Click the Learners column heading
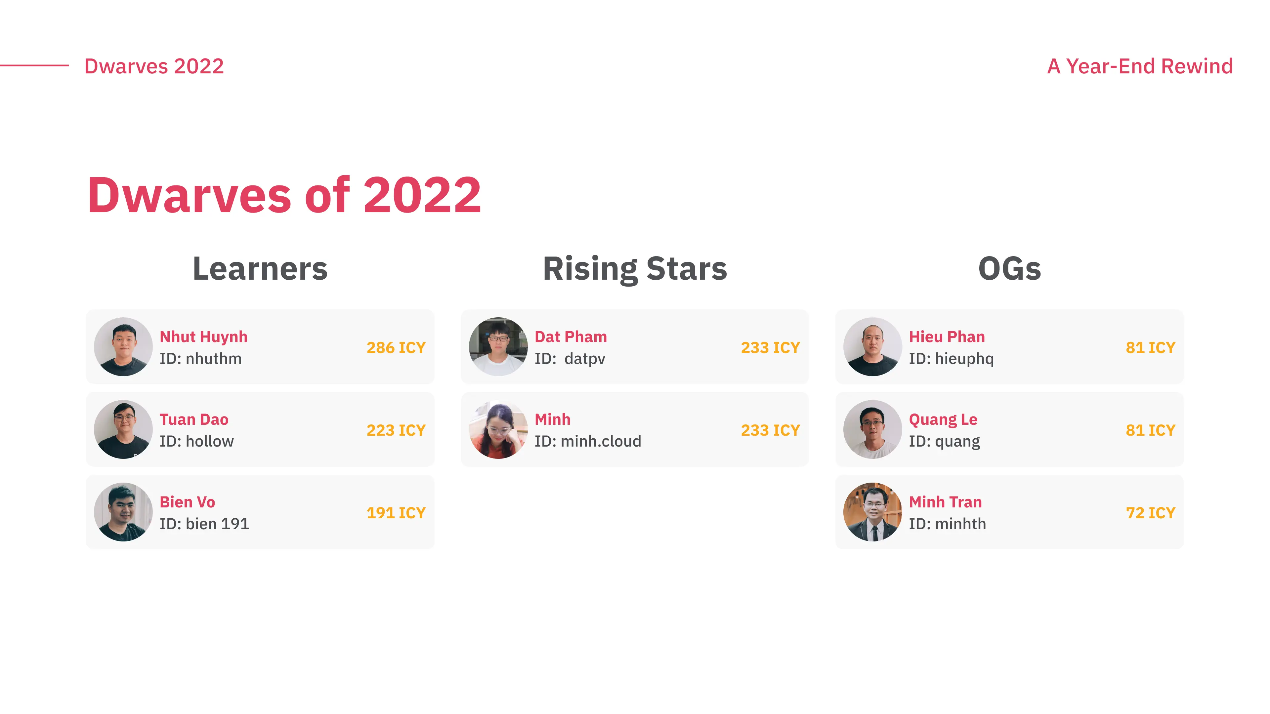 click(260, 269)
